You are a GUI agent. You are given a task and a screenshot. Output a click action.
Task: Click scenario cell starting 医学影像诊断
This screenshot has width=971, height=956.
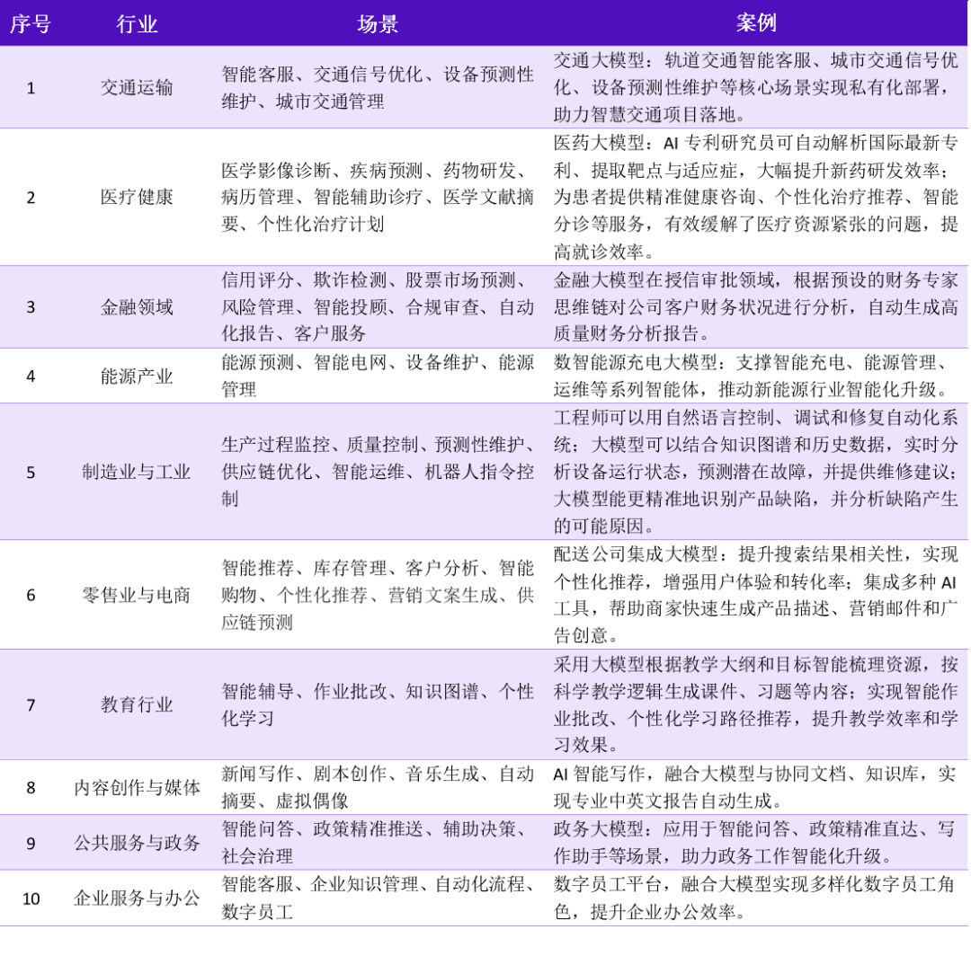(378, 197)
